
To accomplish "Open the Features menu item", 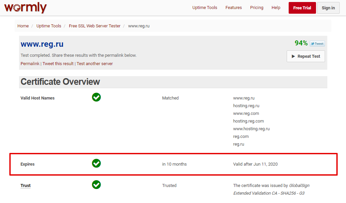I will point(233,8).
